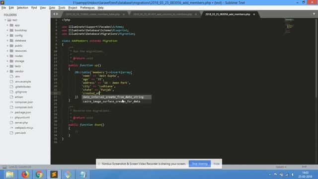Open the Find menu

tap(34, 8)
